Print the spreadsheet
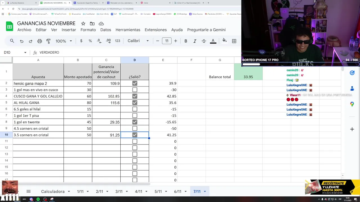 click(x=40, y=41)
